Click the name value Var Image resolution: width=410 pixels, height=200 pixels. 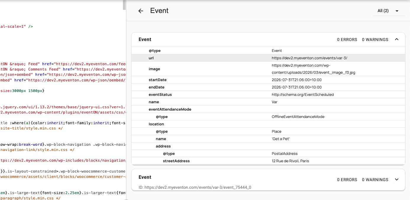tap(275, 102)
